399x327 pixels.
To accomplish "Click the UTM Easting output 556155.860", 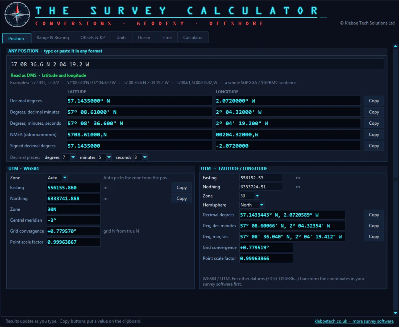I will [x=74, y=188].
